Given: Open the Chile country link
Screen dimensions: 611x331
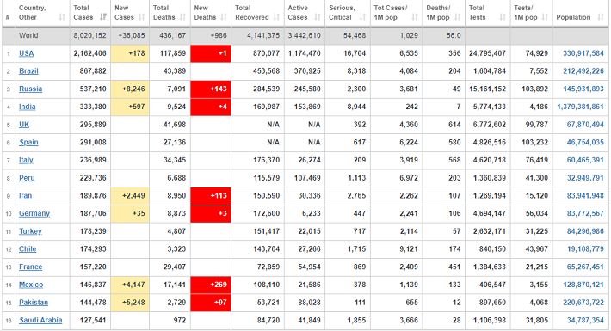Looking at the screenshot, I should tap(28, 248).
